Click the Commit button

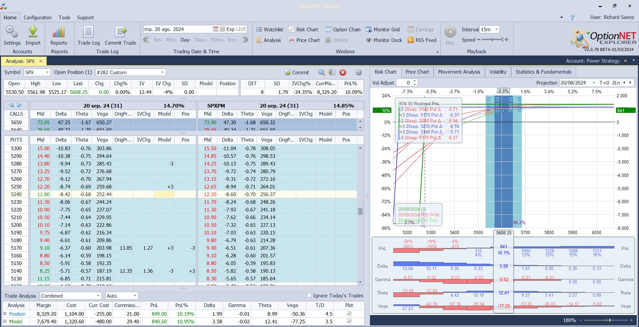coord(297,72)
